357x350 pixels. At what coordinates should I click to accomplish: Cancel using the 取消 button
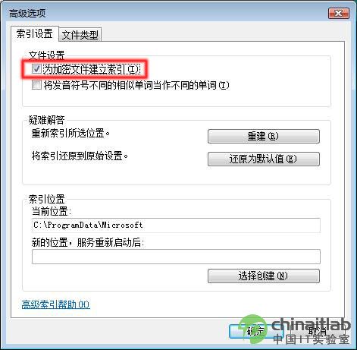[318, 331]
